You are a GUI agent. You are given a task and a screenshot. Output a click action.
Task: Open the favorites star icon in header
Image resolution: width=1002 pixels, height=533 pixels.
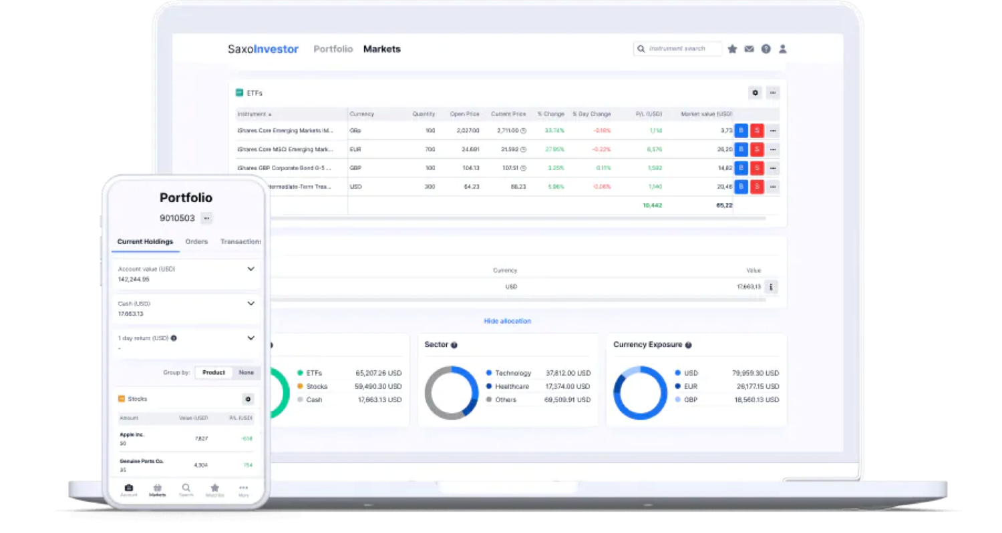pyautogui.click(x=732, y=49)
